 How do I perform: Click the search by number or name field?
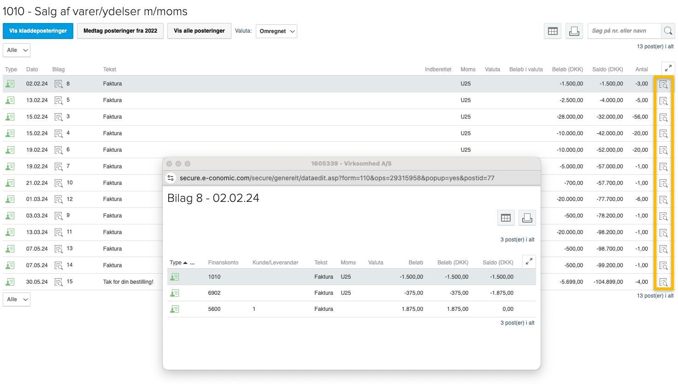coord(624,31)
